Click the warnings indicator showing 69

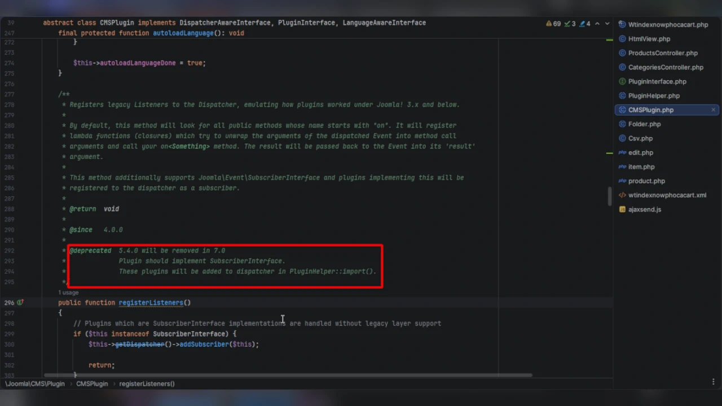pos(553,24)
